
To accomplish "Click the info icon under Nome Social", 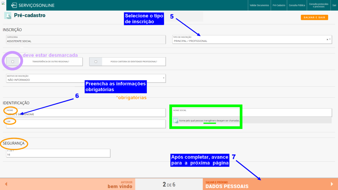I will point(176,121).
